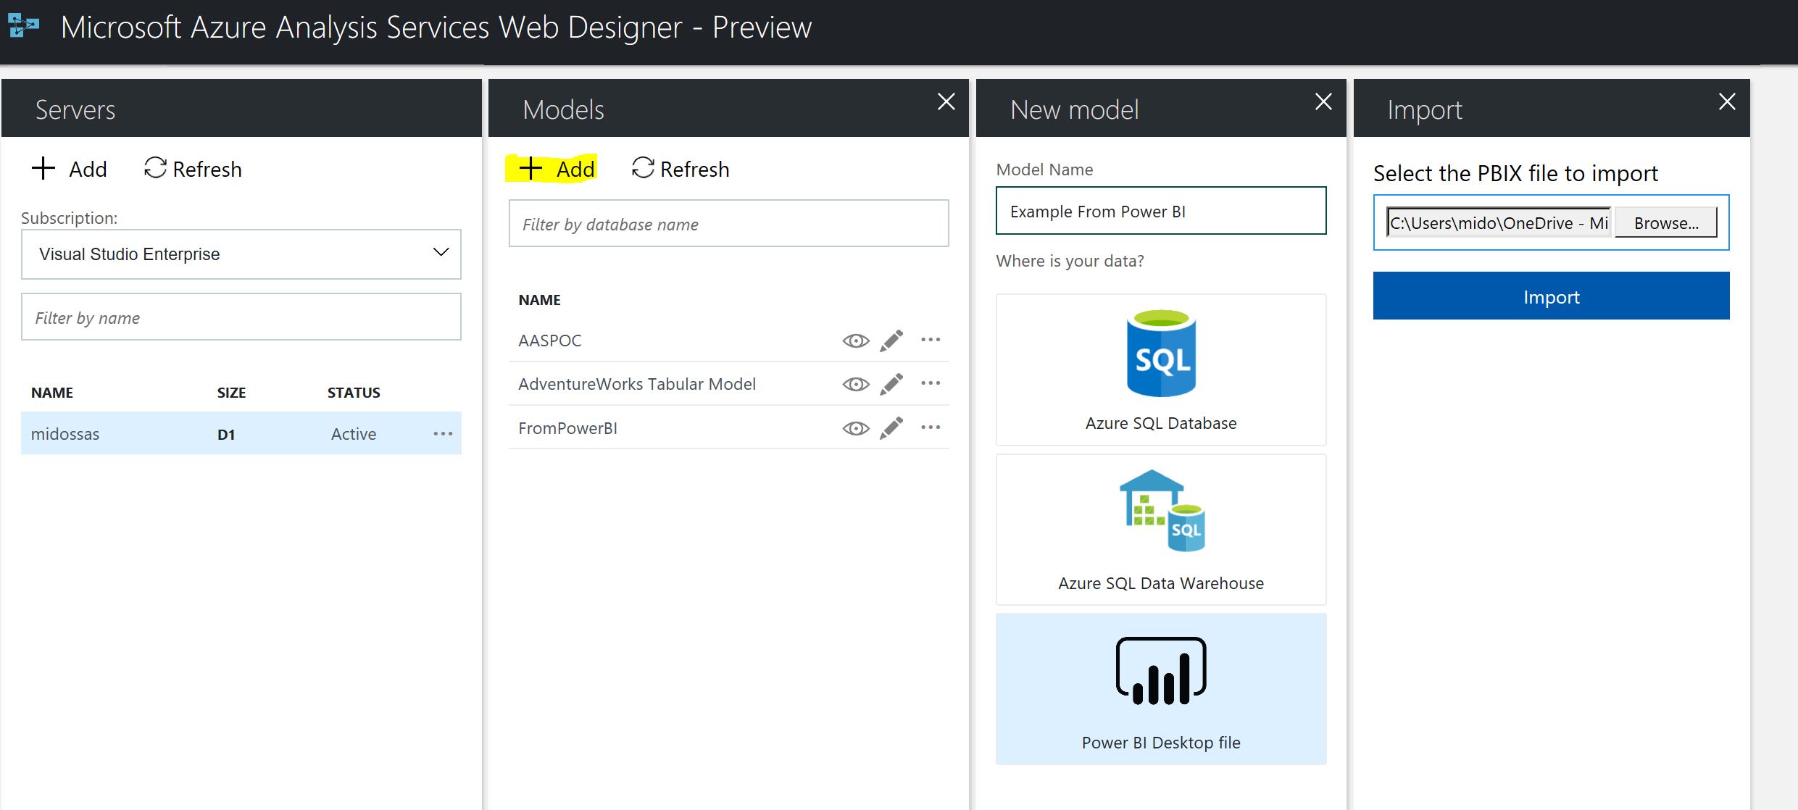Click the NAME column header in Models
The height and width of the screenshot is (810, 1798).
pos(540,300)
